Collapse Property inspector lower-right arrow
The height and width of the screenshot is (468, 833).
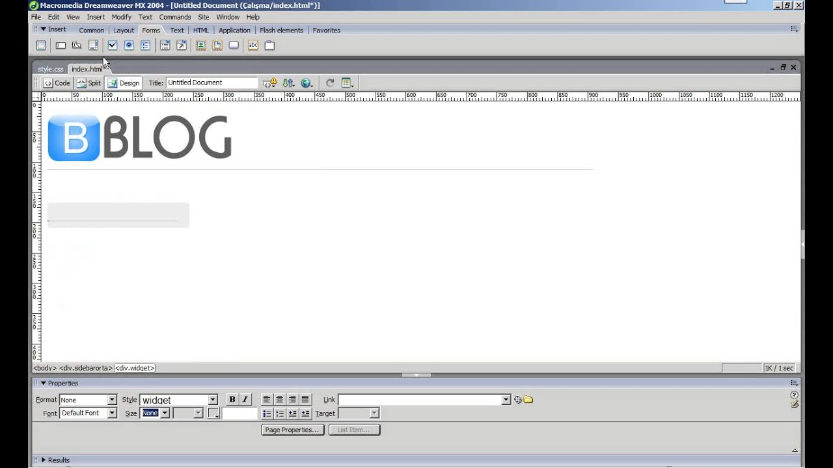click(x=795, y=450)
